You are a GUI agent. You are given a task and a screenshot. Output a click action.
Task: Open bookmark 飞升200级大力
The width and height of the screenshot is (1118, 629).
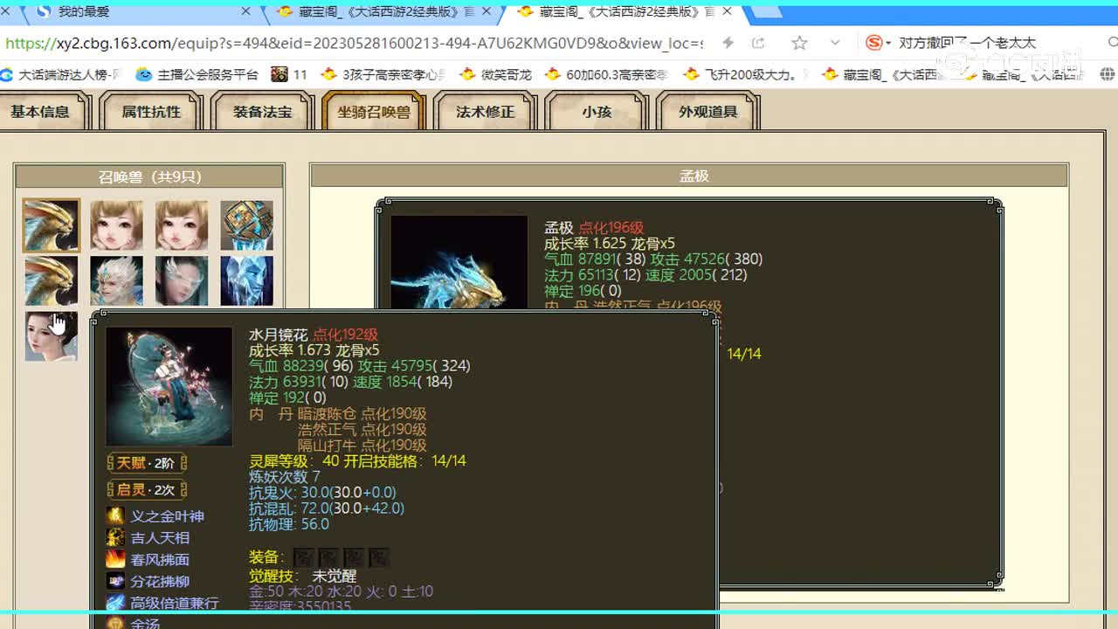pyautogui.click(x=747, y=74)
